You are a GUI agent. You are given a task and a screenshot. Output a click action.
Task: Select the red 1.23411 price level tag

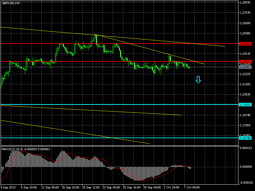(x=245, y=61)
